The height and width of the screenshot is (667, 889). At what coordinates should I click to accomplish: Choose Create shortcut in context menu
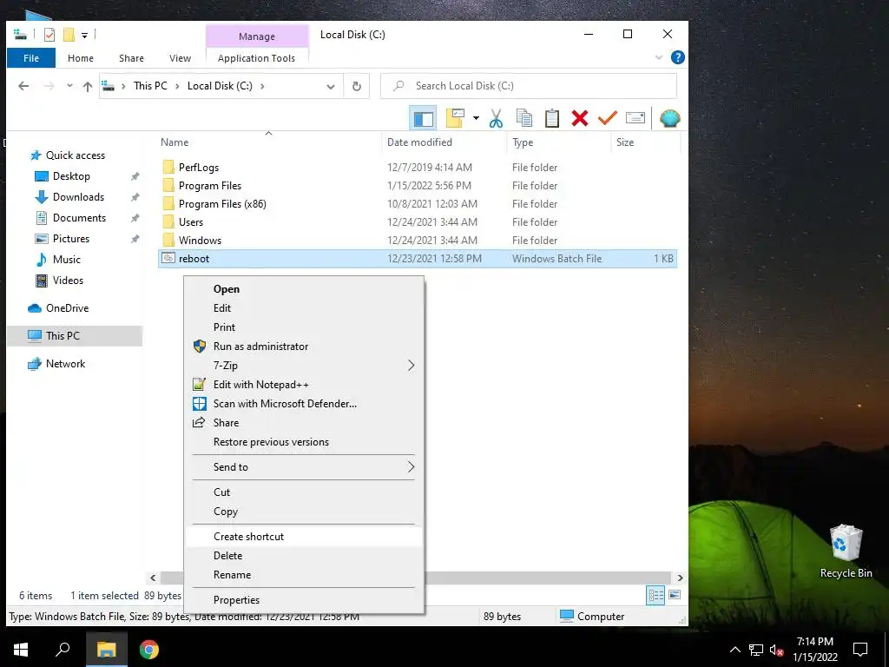(x=303, y=537)
